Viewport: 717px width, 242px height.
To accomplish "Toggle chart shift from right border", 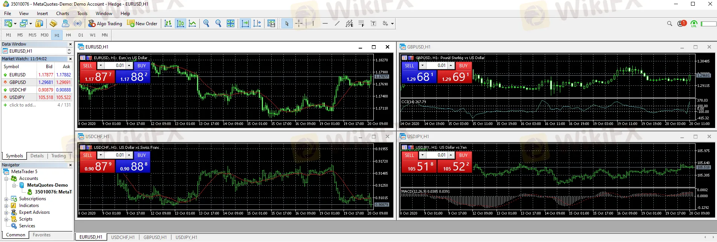I will pyautogui.click(x=257, y=23).
